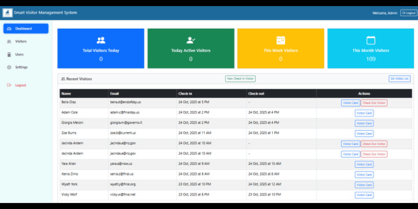Image resolution: width=418 pixels, height=209 pixels.
Task: Click the Today Active Visitors check icon
Action: (191, 40)
